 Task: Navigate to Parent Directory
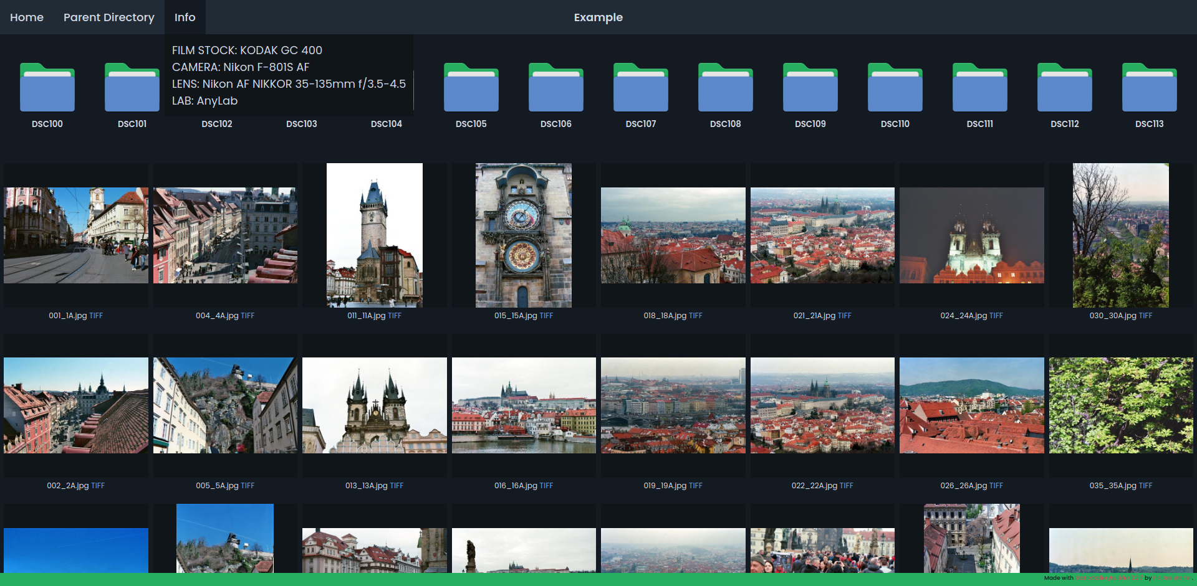pyautogui.click(x=109, y=17)
